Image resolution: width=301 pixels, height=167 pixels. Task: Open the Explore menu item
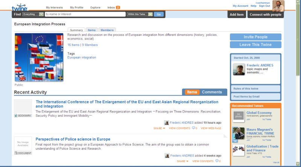click(95, 8)
